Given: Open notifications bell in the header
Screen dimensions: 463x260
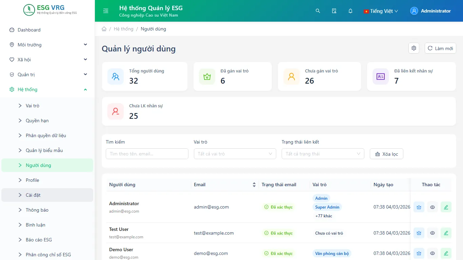Looking at the screenshot, I should pos(350,11).
